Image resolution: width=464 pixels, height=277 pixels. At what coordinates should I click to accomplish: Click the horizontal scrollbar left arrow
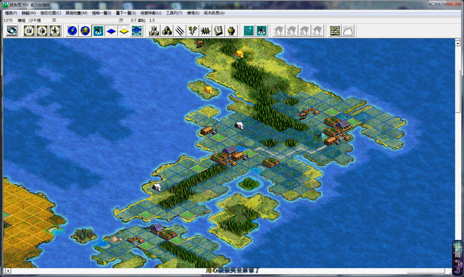[x=8, y=270]
